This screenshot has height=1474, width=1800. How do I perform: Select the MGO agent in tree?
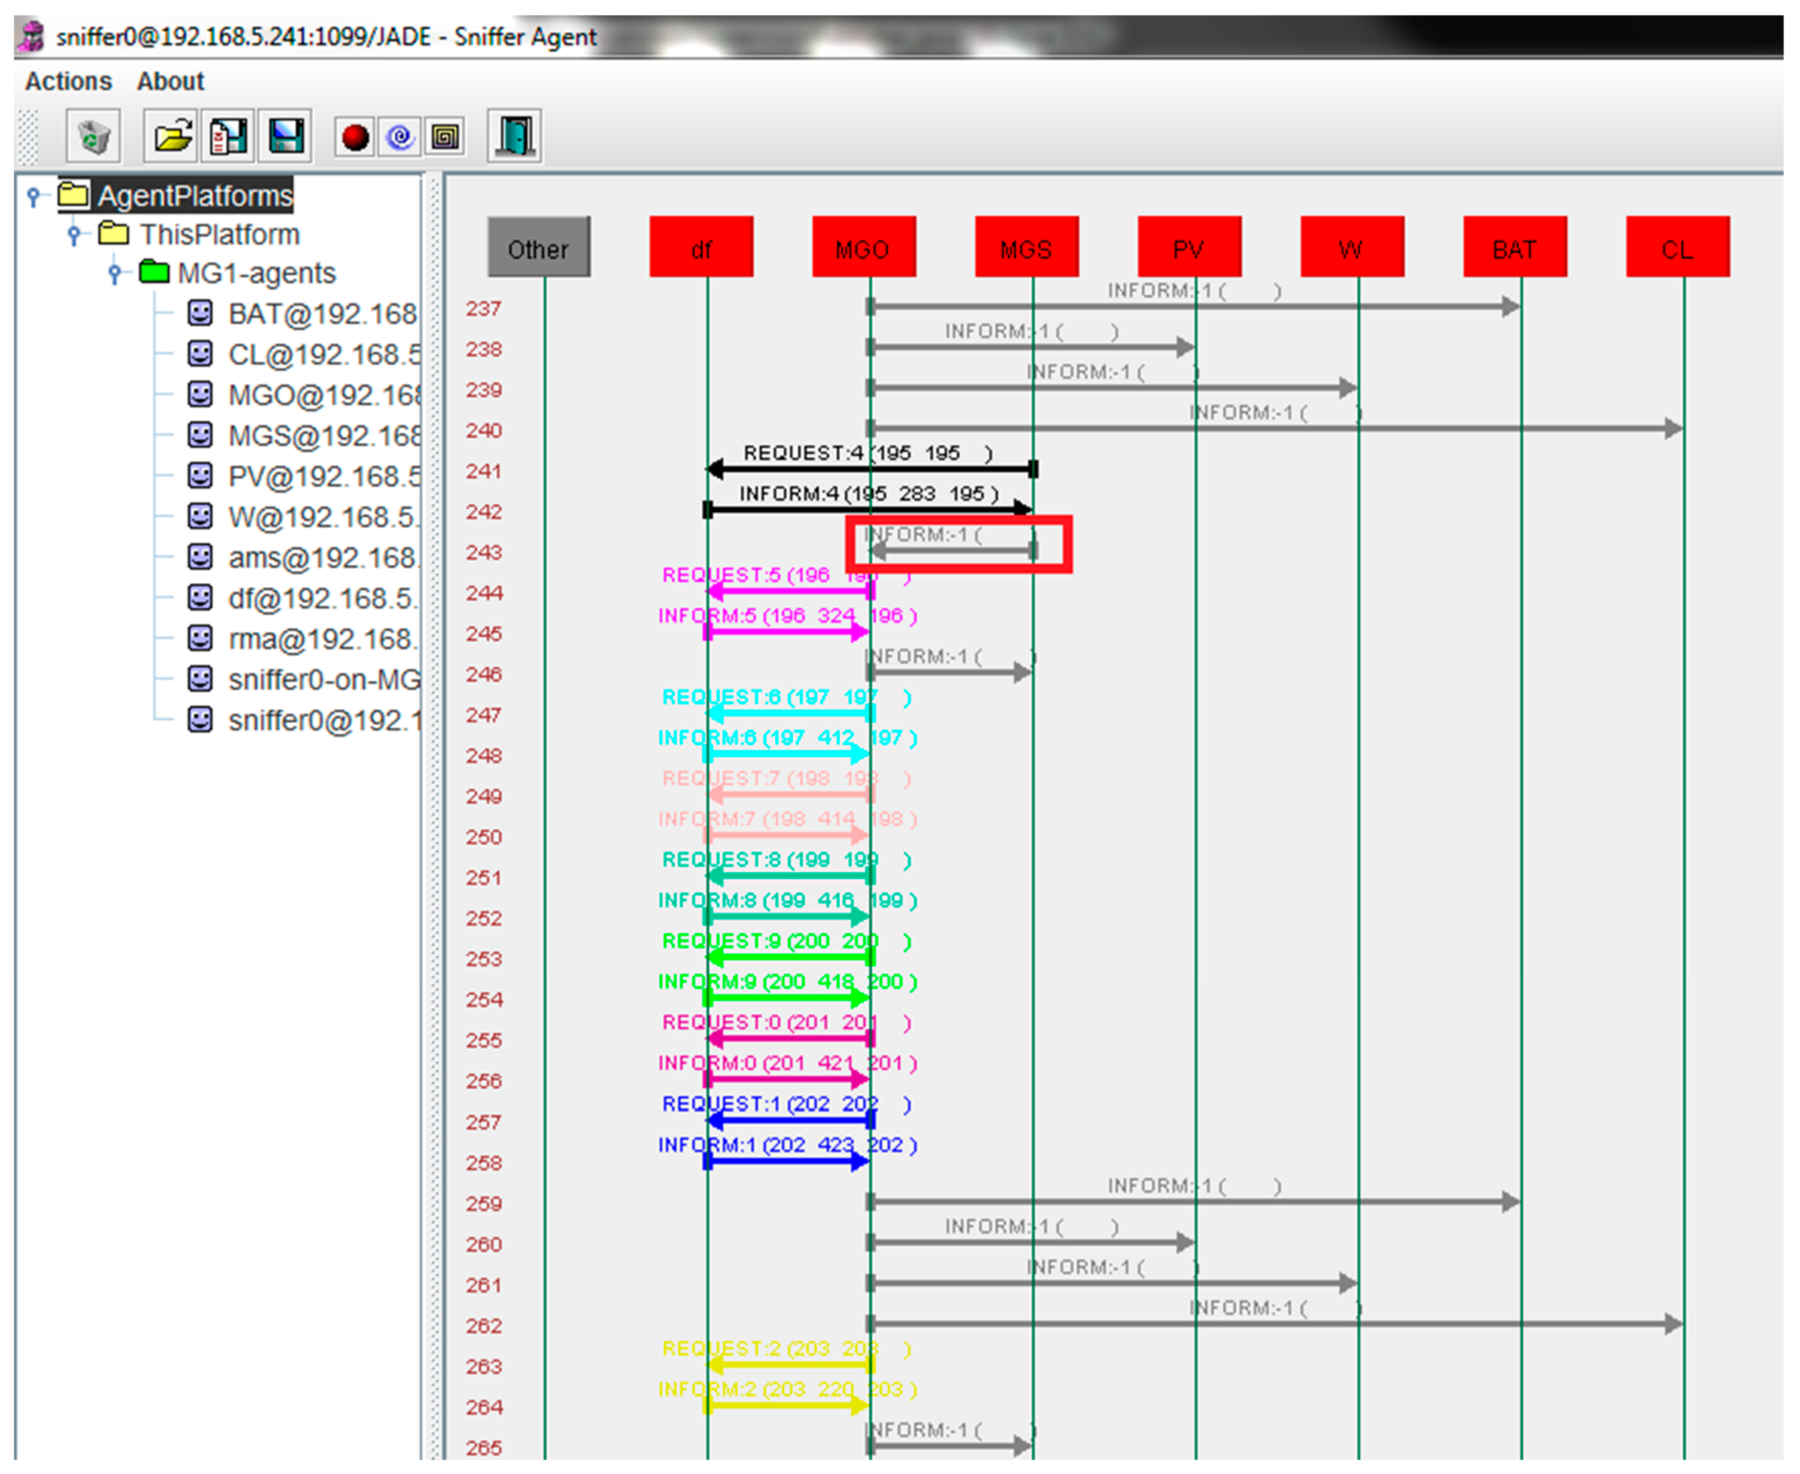tap(323, 396)
